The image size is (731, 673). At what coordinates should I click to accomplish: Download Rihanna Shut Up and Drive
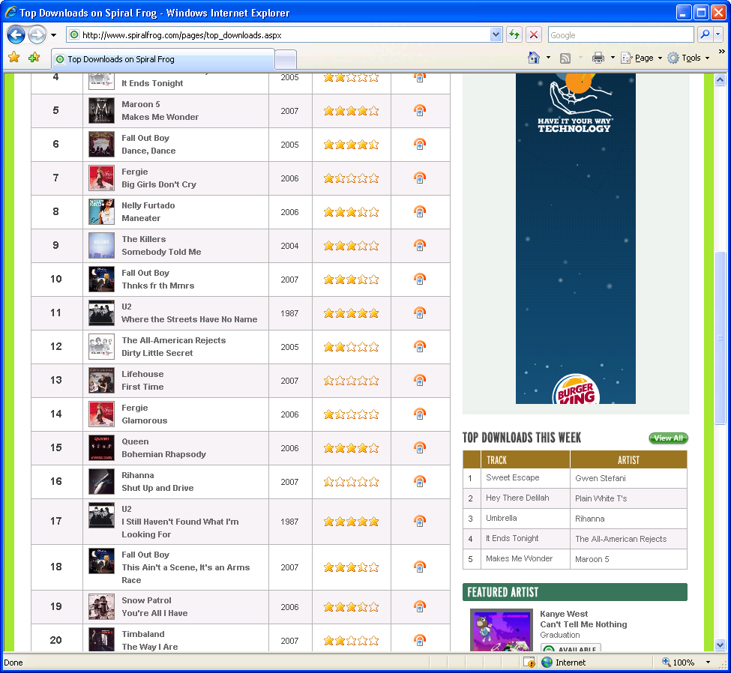[420, 481]
